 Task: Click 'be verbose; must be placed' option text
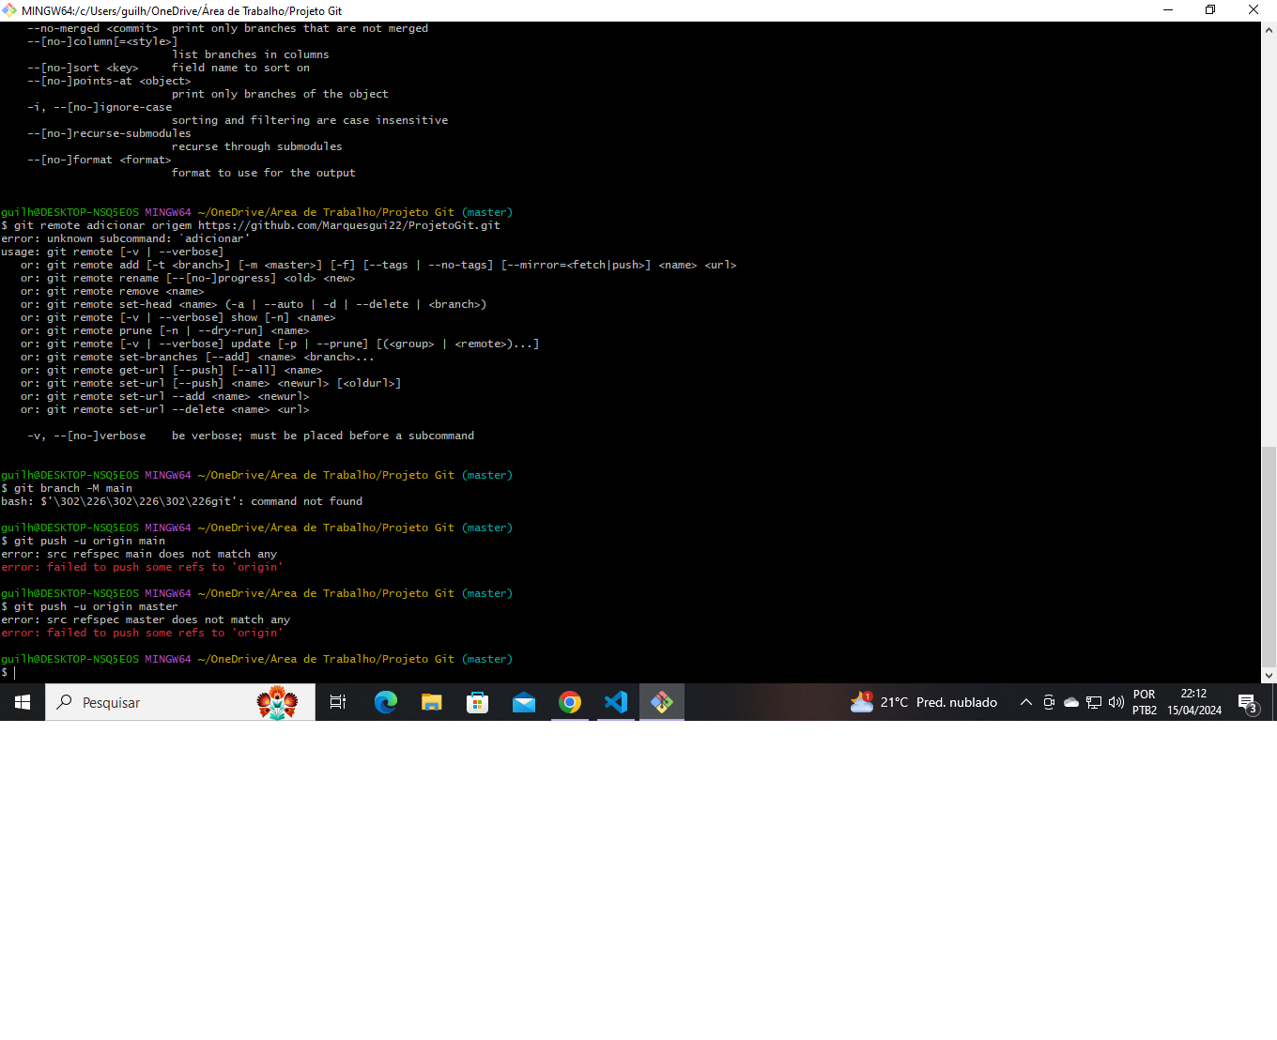click(x=323, y=436)
